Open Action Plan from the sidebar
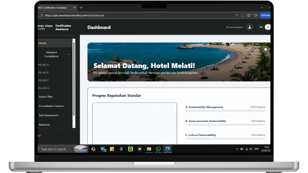 [x=46, y=97]
